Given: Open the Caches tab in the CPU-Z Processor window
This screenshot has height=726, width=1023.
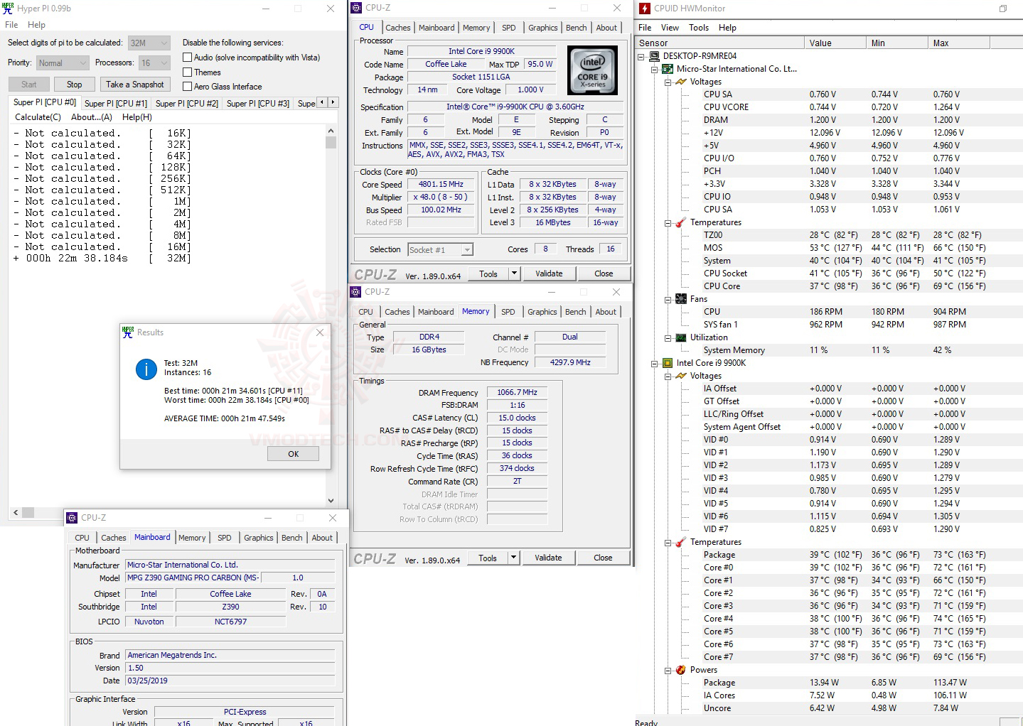Looking at the screenshot, I should pos(398,28).
